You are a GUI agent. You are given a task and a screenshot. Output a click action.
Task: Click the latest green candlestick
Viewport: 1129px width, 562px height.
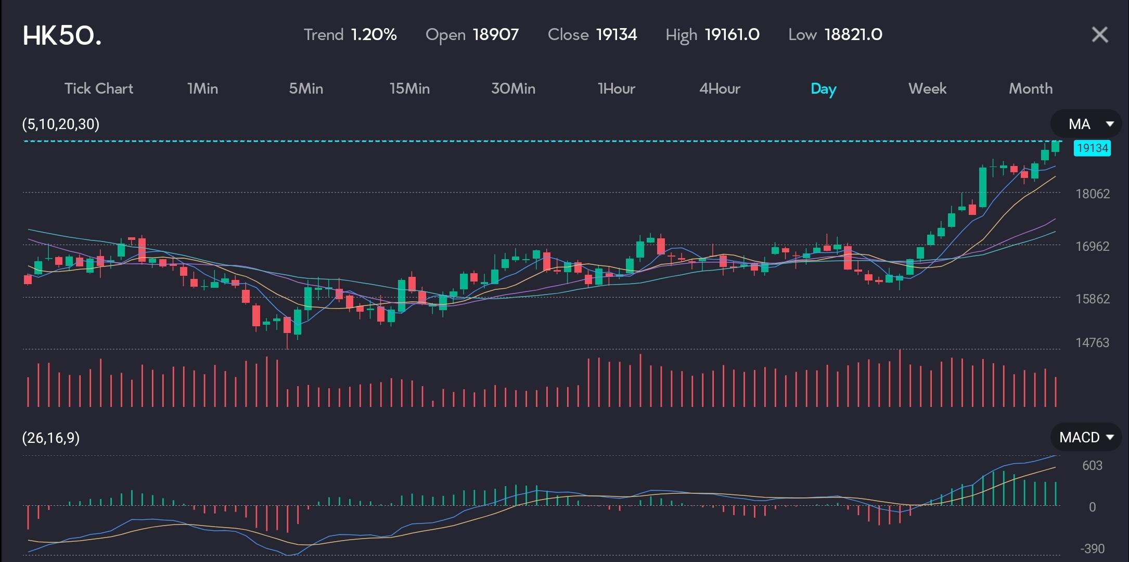tap(1055, 146)
